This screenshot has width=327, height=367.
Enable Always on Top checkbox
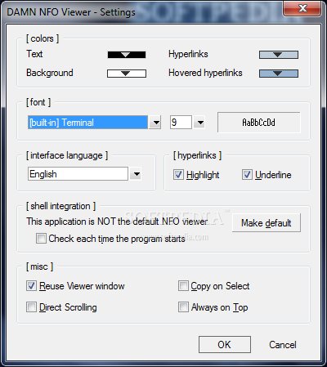(x=183, y=307)
